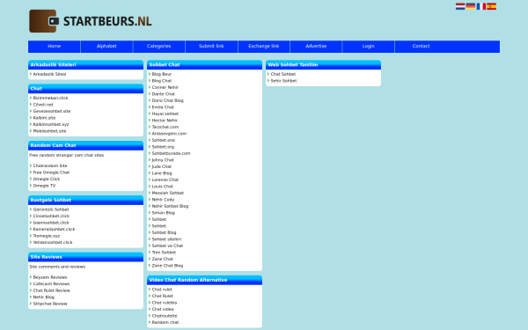Open Categories in the navigation bar
This screenshot has width=528, height=330.
tap(159, 46)
